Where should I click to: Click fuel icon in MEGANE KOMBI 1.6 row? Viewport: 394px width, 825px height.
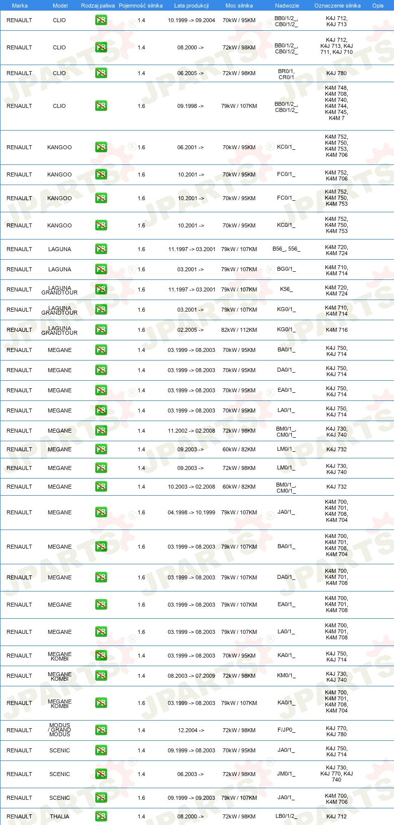click(101, 703)
